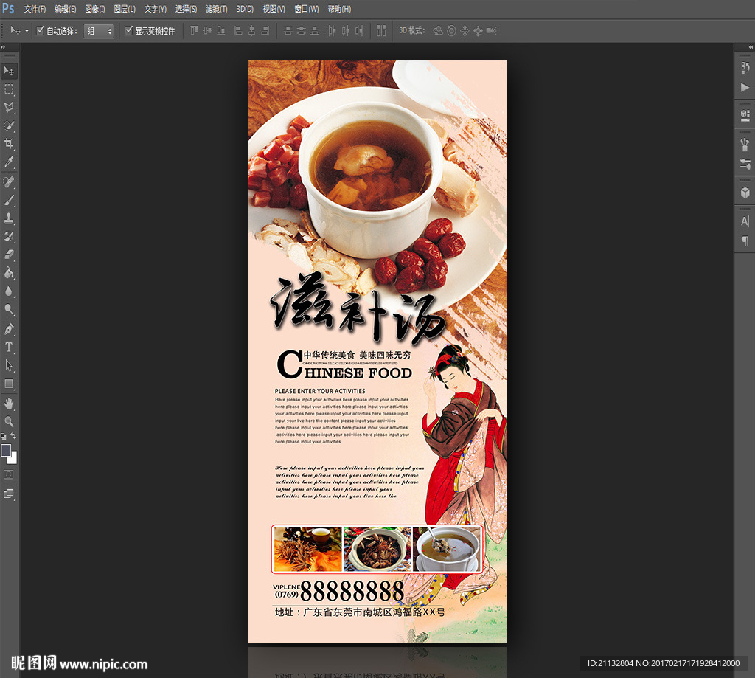The width and height of the screenshot is (755, 678).
Task: Select the Paint Bucket tool
Action: [x=9, y=273]
